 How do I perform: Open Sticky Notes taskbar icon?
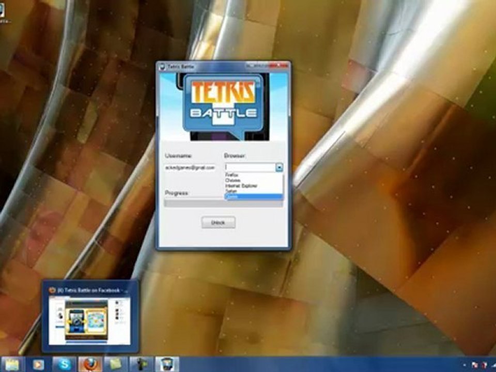[x=115, y=364]
